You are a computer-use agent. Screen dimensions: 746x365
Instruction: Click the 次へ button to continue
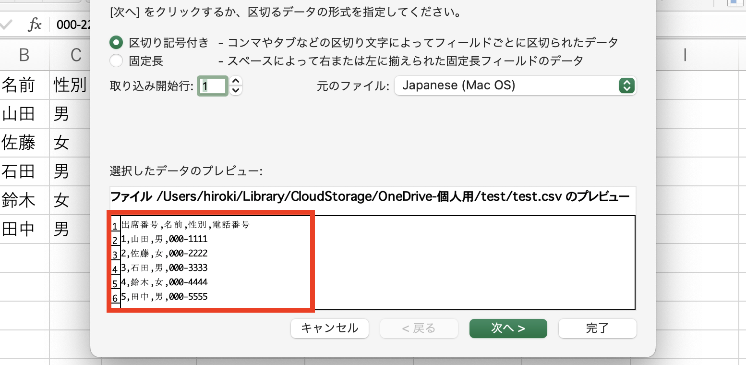pyautogui.click(x=508, y=328)
